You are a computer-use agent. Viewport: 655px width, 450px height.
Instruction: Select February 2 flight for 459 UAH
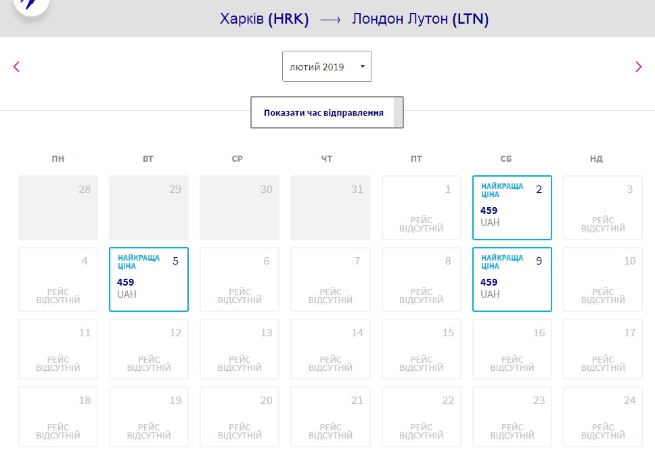click(x=512, y=208)
